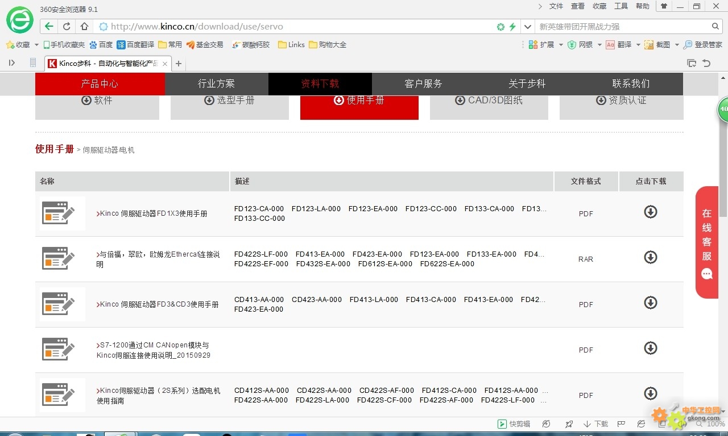This screenshot has width=728, height=436.
Task: Download the FD3&CD3使用手册 PDF
Action: [x=651, y=303]
